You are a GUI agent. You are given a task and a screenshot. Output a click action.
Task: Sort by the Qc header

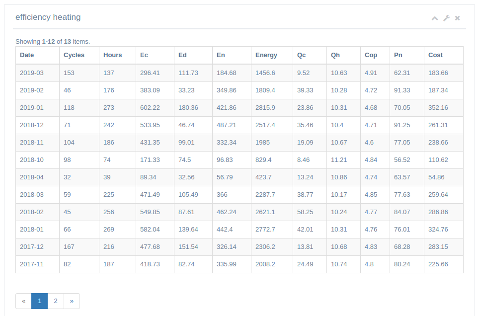pos(302,55)
